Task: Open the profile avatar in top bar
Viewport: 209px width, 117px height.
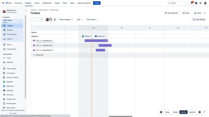Action: pyautogui.click(x=205, y=3)
